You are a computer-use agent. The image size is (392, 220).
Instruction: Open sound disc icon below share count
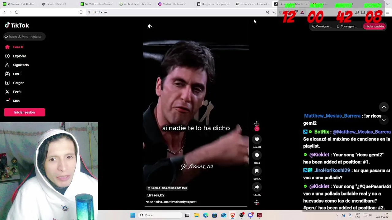tap(257, 202)
